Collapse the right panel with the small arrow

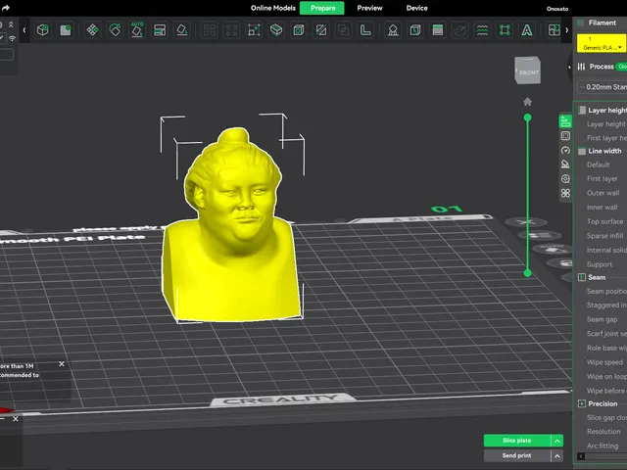click(569, 68)
